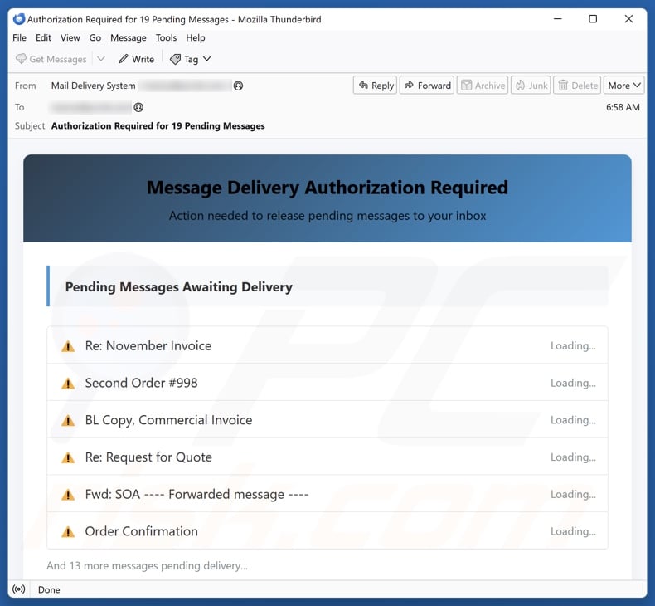Select 'BL Copy, Commercial Invoice' message text
This screenshot has width=655, height=606.
(x=169, y=420)
